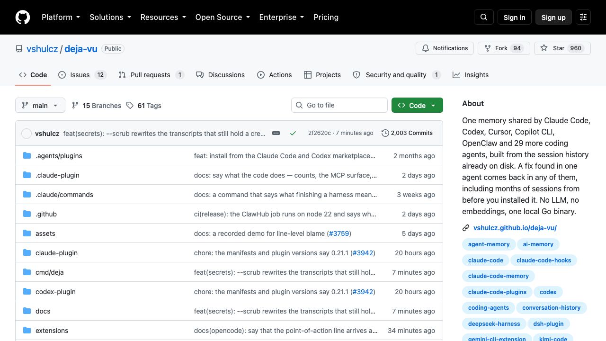Click the git branch icon beside main
Viewport: 606px width, 341px height.
pyautogui.click(x=25, y=105)
